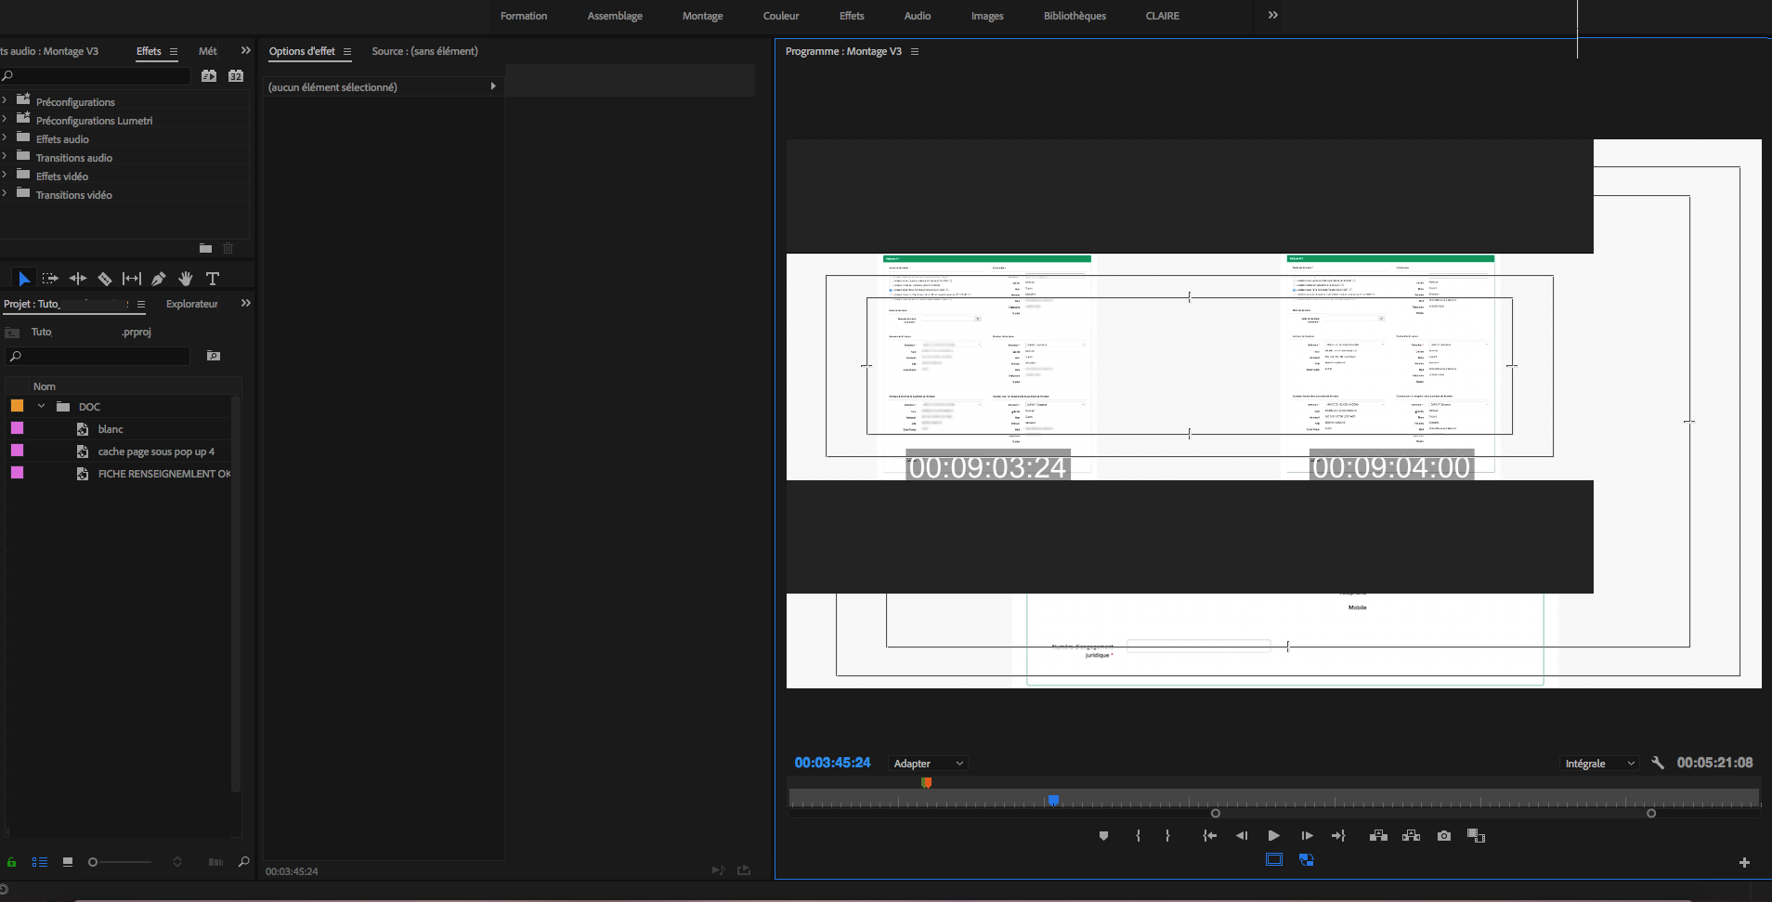Open the Explorateur panel tab
The image size is (1772, 902).
(x=191, y=304)
